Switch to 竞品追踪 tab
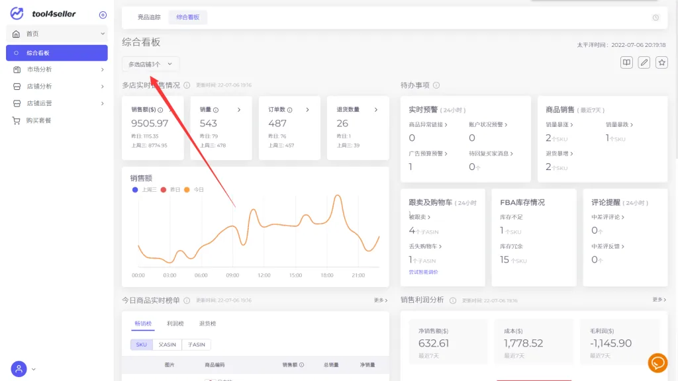 pos(149,17)
